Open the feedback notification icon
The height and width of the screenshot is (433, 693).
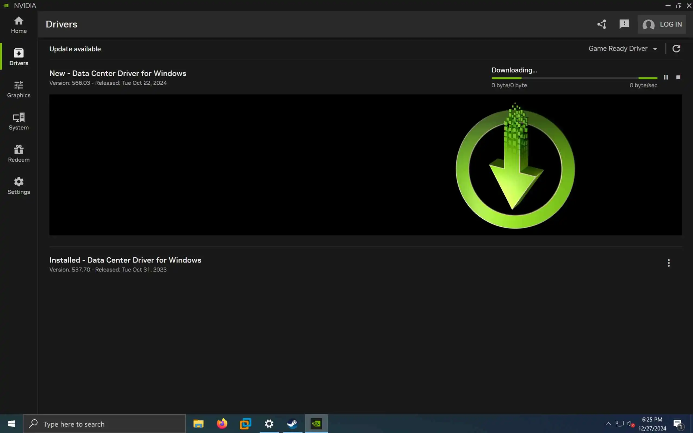[x=624, y=24]
